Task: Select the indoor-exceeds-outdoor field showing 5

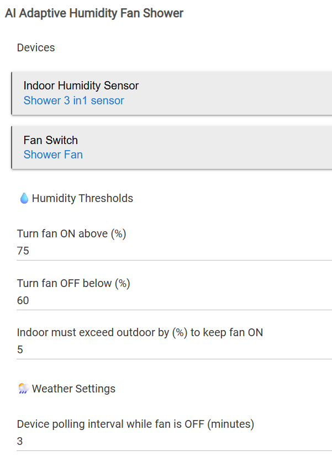Action: pyautogui.click(x=174, y=350)
